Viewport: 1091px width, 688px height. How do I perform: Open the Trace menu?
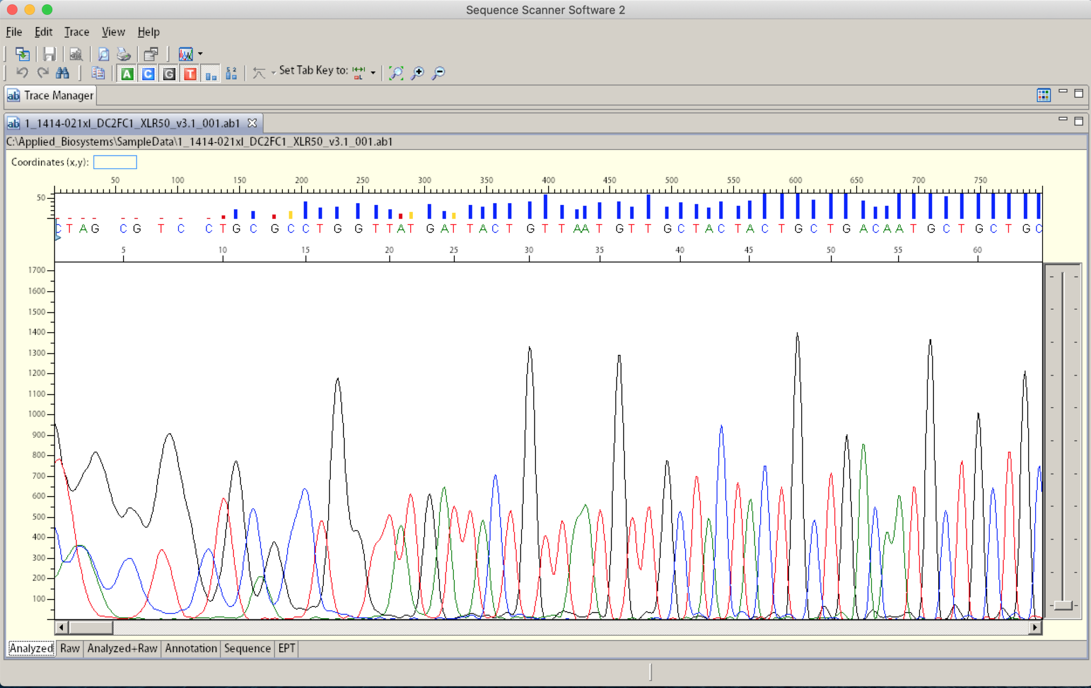[76, 32]
